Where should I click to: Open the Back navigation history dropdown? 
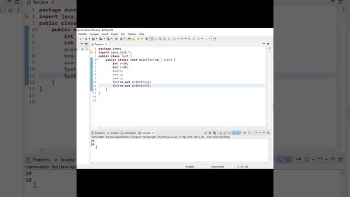202,39
